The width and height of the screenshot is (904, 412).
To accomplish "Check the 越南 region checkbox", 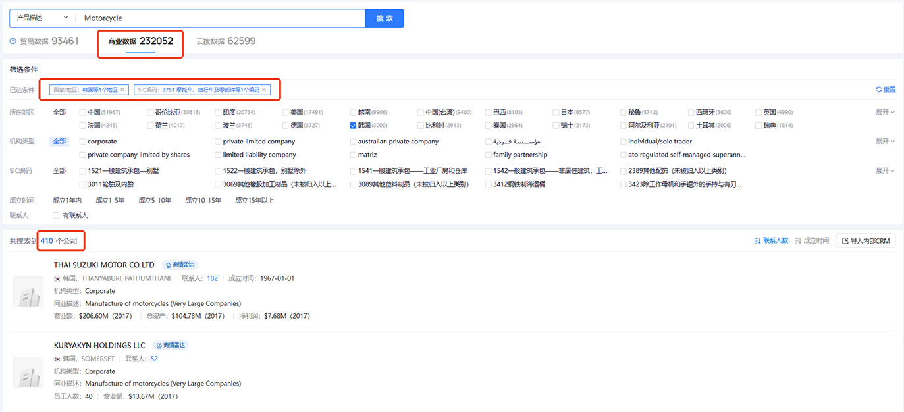I will pos(354,113).
